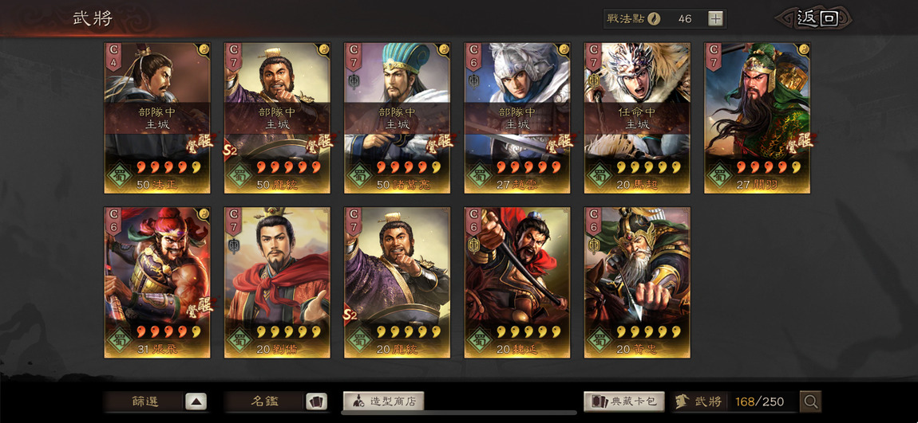
Task: Open the 造型商店 skin shop
Action: [x=383, y=402]
